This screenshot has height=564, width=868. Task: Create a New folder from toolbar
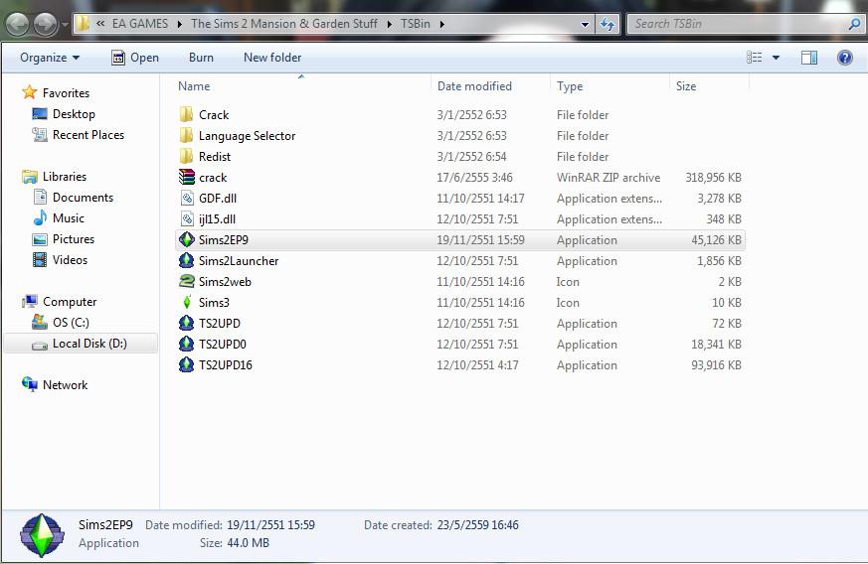272,58
